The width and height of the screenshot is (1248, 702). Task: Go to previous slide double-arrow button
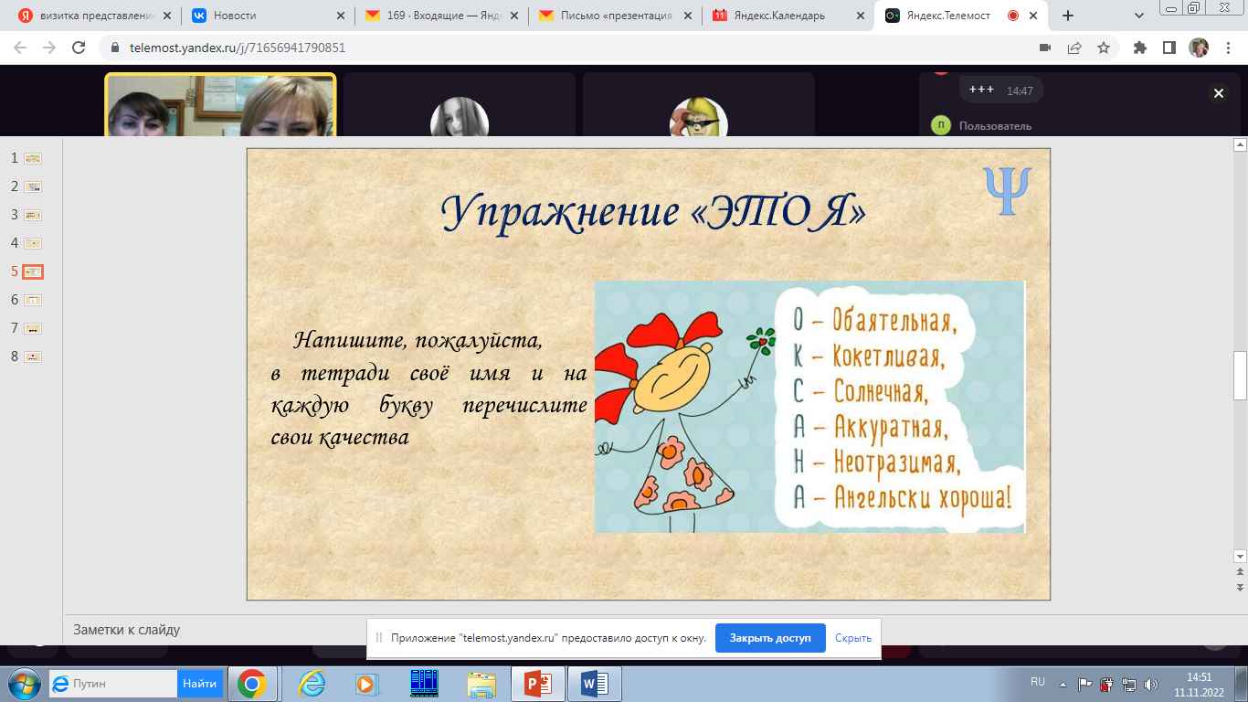click(x=1240, y=571)
